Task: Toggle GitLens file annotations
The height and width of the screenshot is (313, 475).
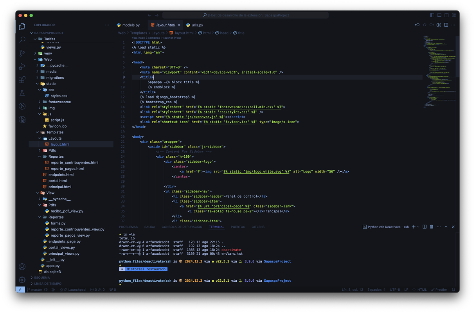Action: (439, 25)
